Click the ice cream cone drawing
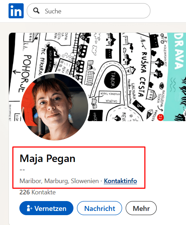The width and height of the screenshot is (186, 225). pyautogui.click(x=149, y=114)
